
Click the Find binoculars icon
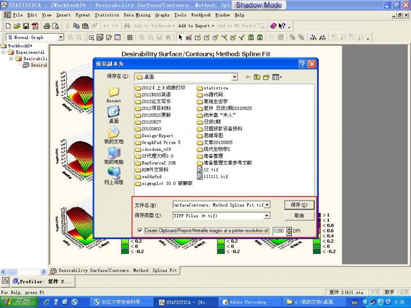coord(127,26)
